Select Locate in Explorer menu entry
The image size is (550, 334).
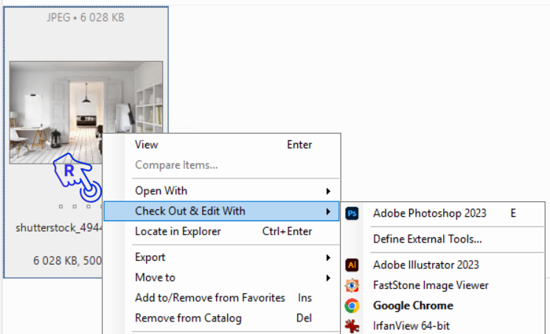(x=178, y=232)
